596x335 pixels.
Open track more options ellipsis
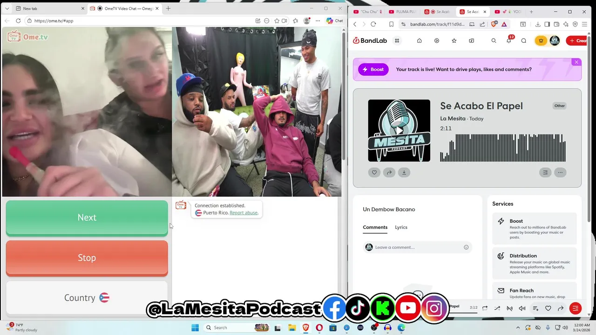click(x=560, y=172)
